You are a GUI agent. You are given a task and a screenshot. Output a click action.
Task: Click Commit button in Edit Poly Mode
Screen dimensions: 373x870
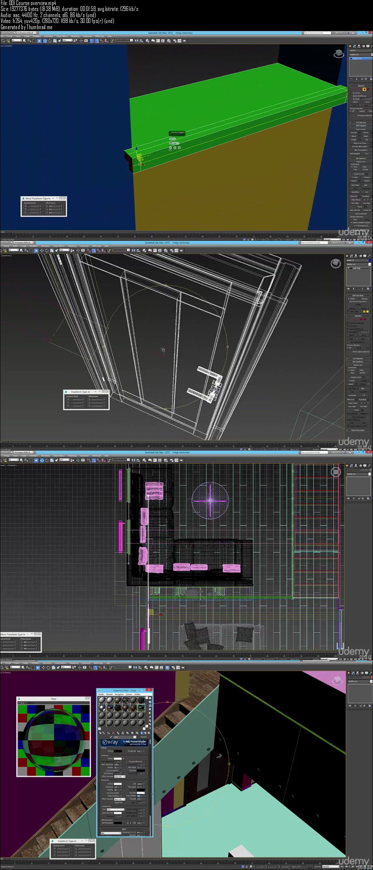point(358,305)
